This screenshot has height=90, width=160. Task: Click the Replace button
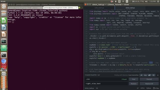pyautogui.click(x=133, y=84)
